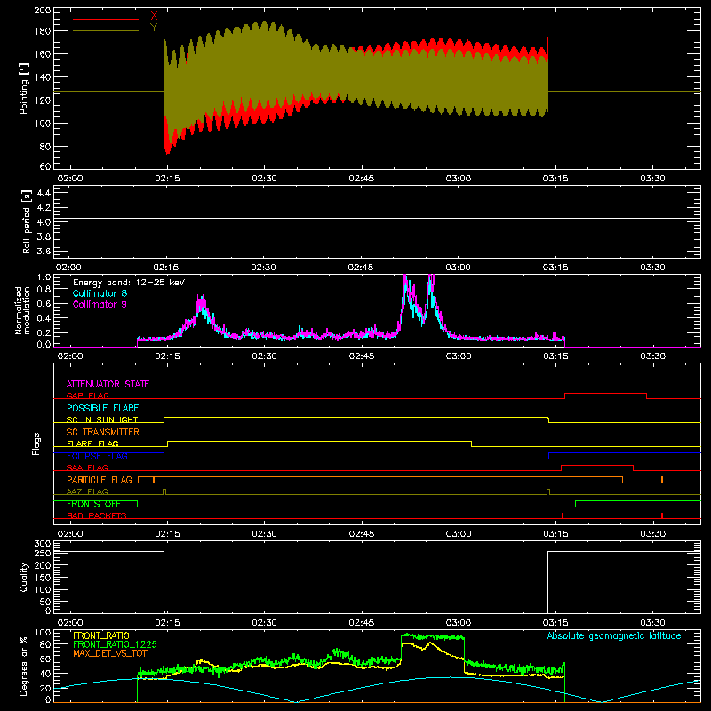Click the '02:00' time label under Quality plot
The height and width of the screenshot is (711, 711).
70,623
